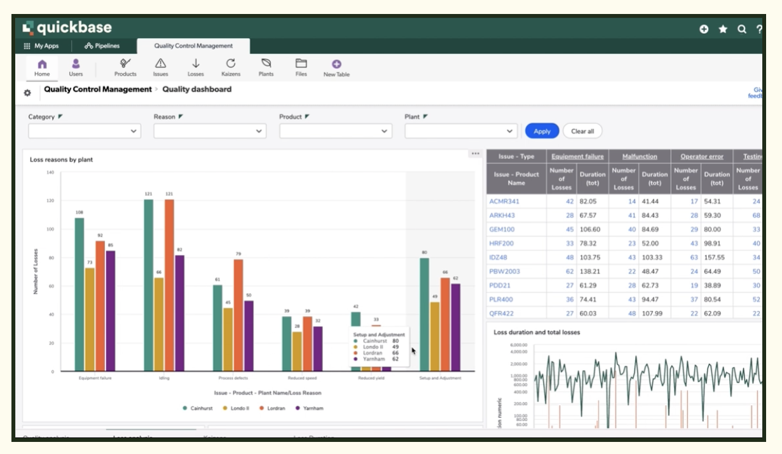The height and width of the screenshot is (454, 782).
Task: Click PBW2003 equipment failure duration 138.21
Action: pyautogui.click(x=591, y=272)
